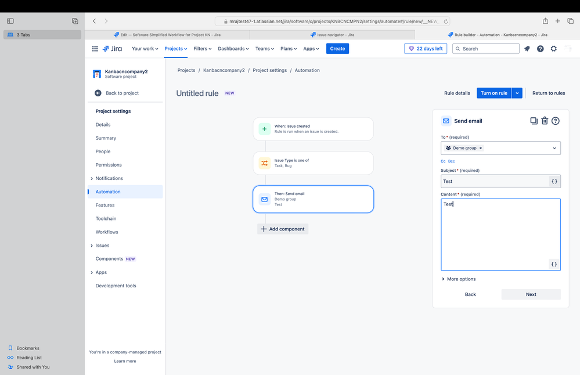Open the arrow dropdown beside Turn on rule
Screen dimensions: 580x375
517,93
